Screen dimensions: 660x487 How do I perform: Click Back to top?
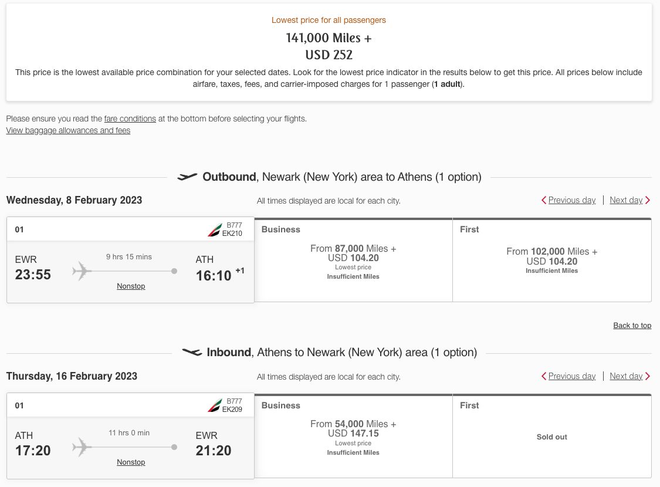pyautogui.click(x=632, y=325)
